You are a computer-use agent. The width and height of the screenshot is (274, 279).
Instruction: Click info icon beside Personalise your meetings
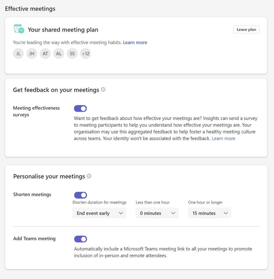pyautogui.click(x=89, y=176)
